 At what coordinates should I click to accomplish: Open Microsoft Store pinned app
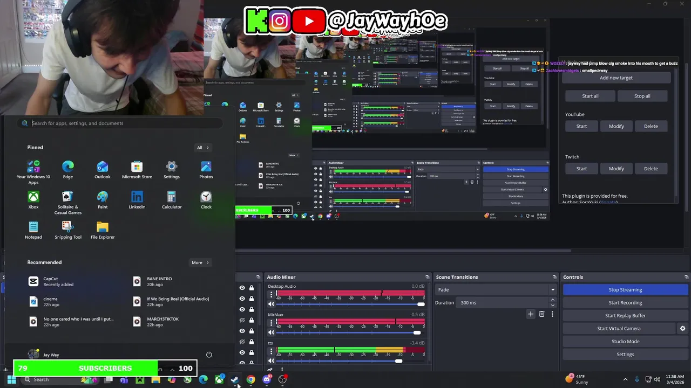137,170
